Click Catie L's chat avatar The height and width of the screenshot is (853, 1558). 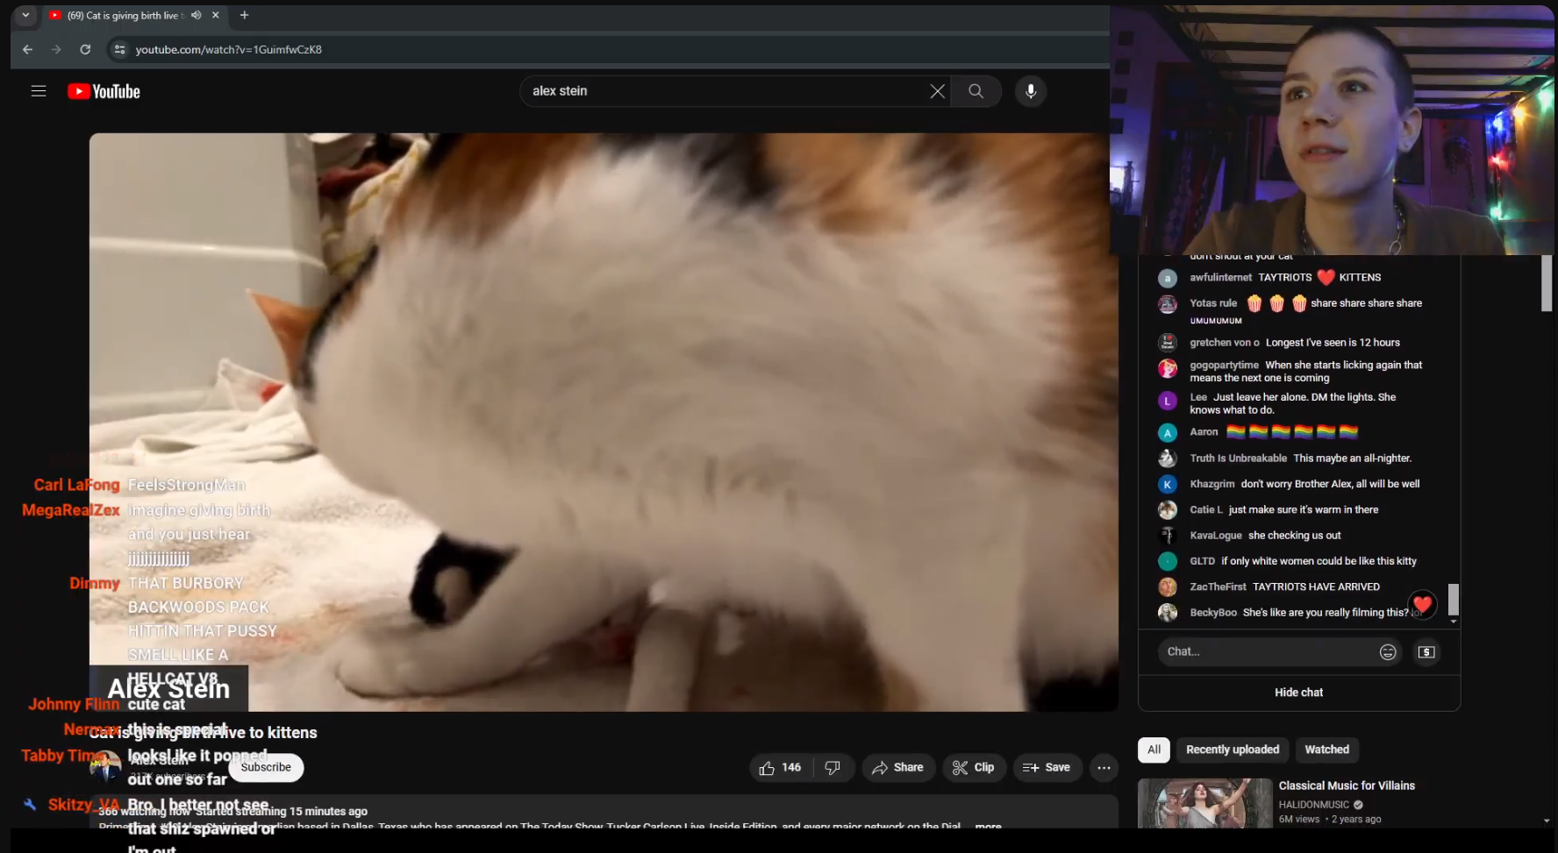pos(1168,510)
